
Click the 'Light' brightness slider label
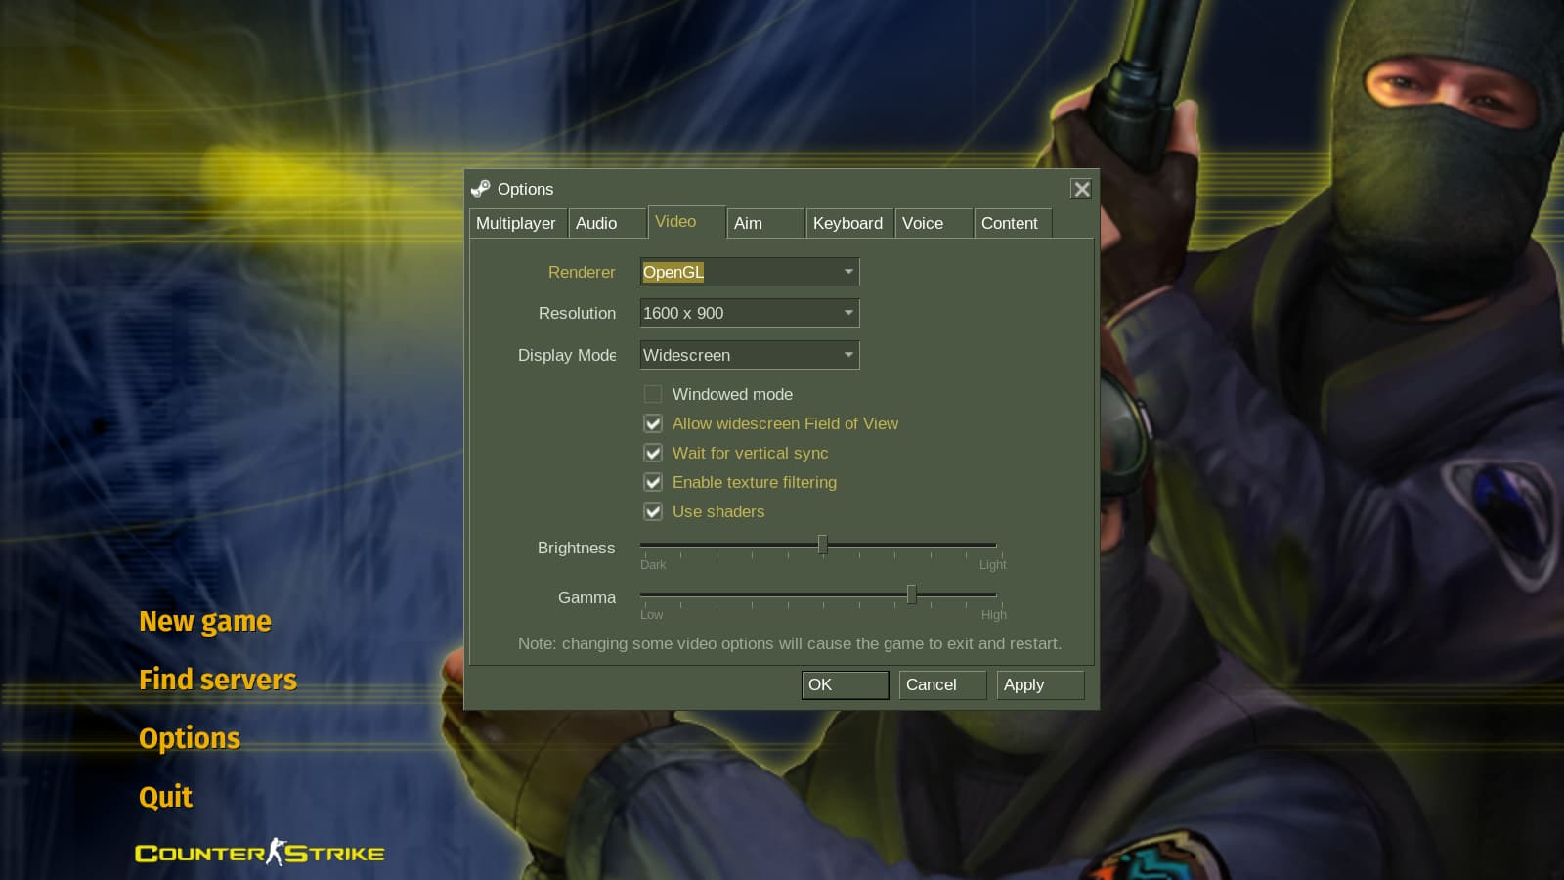pos(992,565)
